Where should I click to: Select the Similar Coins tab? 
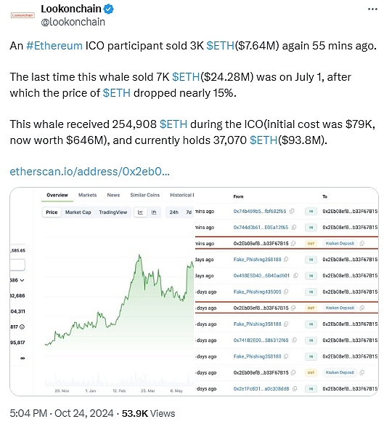tap(145, 195)
